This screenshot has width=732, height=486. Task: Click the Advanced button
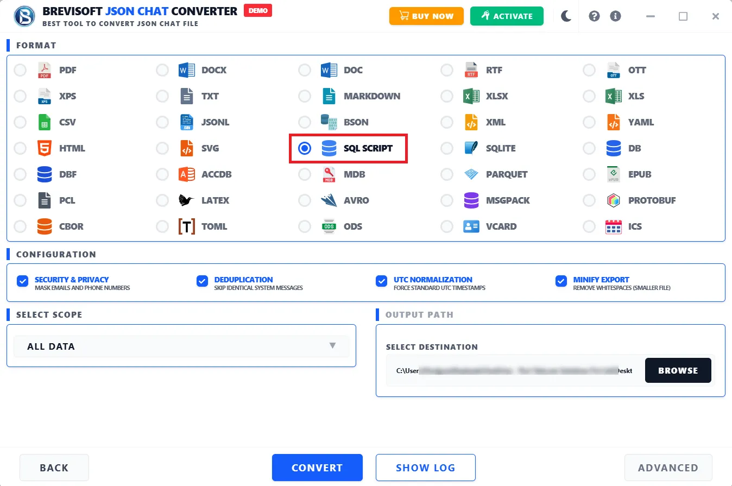click(668, 468)
